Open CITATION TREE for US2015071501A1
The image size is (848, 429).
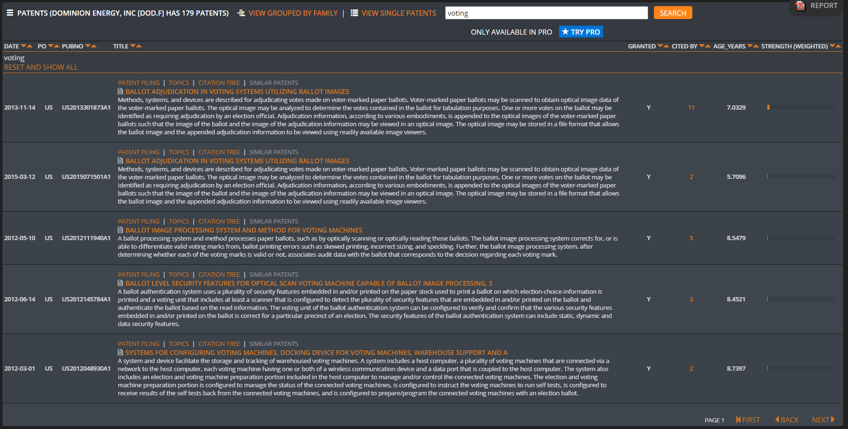click(x=219, y=152)
